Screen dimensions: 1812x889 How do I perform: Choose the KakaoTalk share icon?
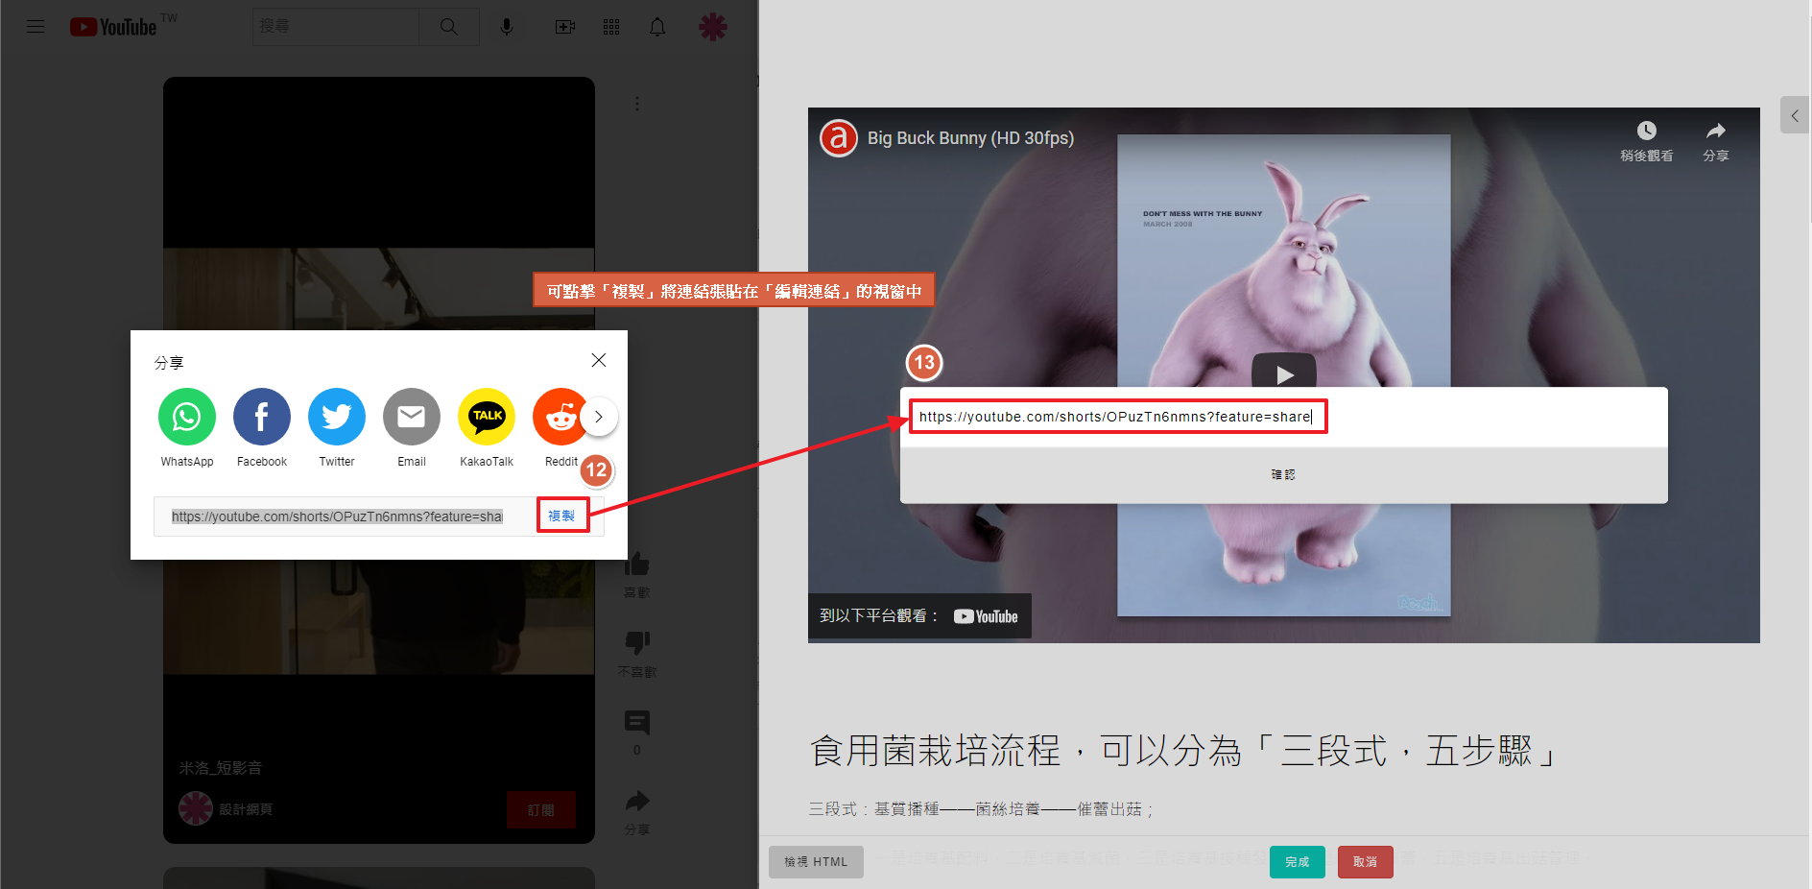click(487, 417)
